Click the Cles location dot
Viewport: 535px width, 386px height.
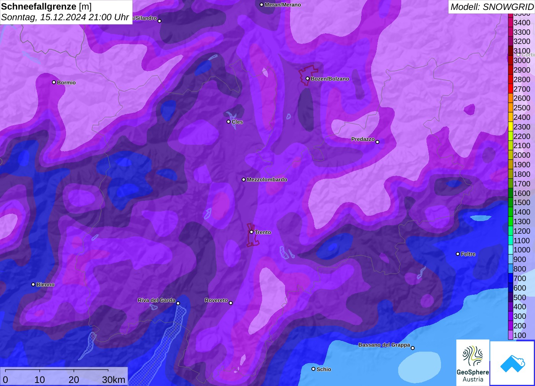(229, 122)
